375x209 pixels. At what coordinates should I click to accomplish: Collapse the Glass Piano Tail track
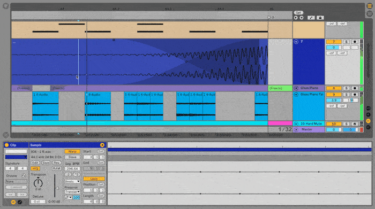click(296, 95)
